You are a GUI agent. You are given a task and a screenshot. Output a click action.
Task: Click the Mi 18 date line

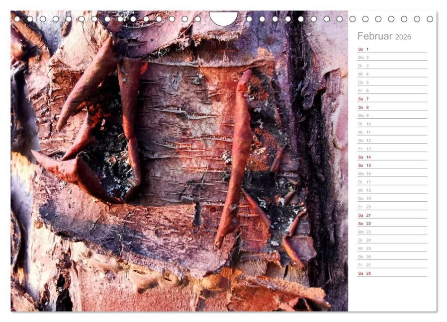(392, 190)
